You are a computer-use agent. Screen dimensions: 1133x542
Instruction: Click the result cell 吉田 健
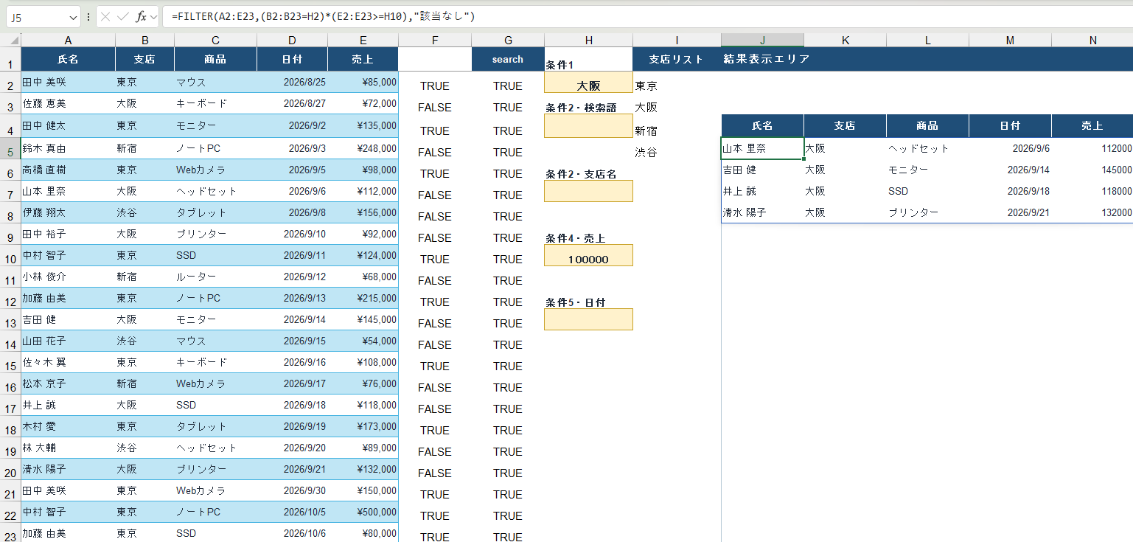click(762, 170)
